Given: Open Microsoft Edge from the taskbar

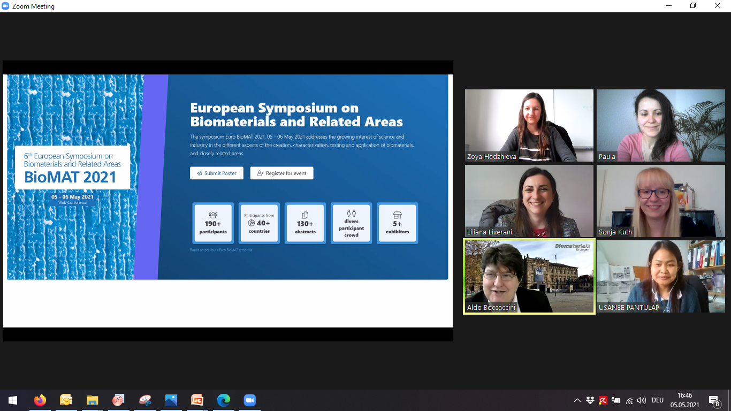Looking at the screenshot, I should 223,400.
